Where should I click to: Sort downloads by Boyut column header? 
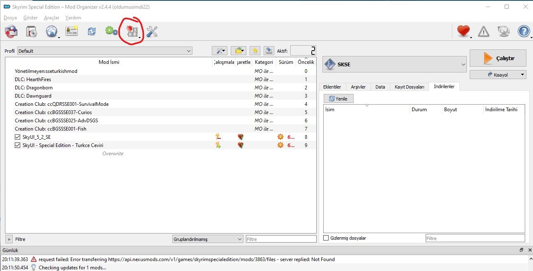[x=463, y=110]
